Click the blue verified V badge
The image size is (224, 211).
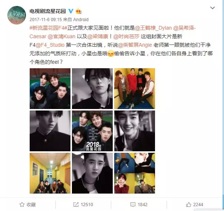coord(71,11)
